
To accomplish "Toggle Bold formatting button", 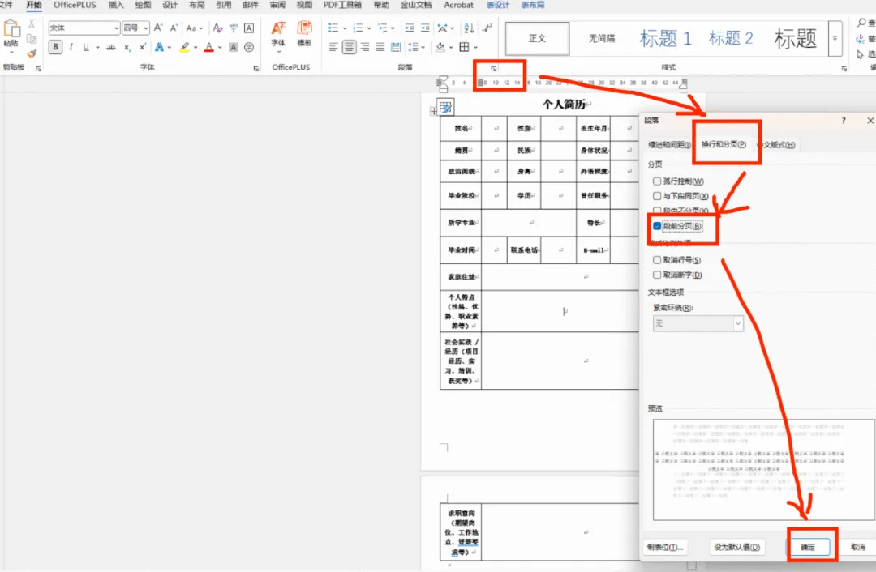I will click(55, 48).
